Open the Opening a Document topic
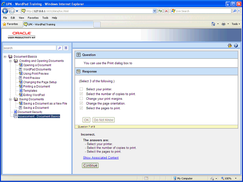 pyautogui.click(x=37, y=65)
